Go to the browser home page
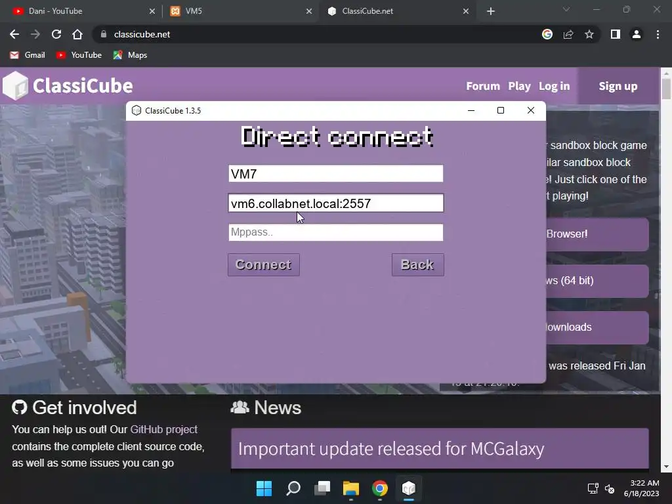 [x=77, y=34]
